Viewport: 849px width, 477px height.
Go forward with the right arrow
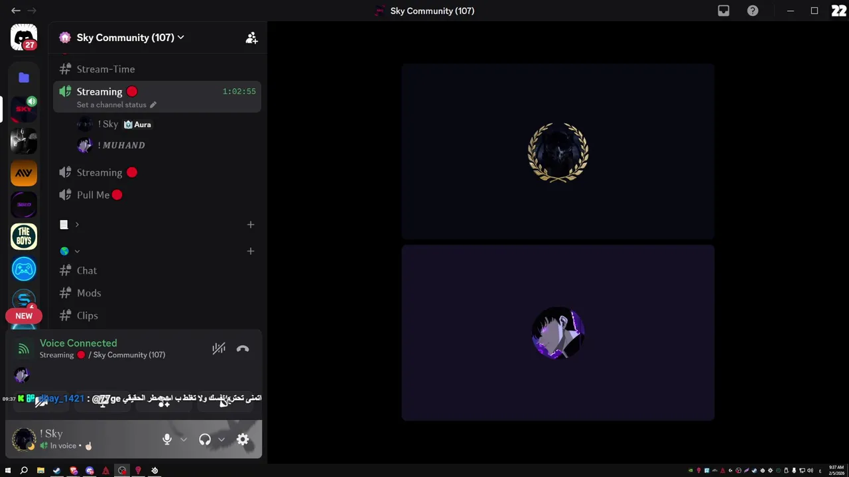tap(32, 11)
